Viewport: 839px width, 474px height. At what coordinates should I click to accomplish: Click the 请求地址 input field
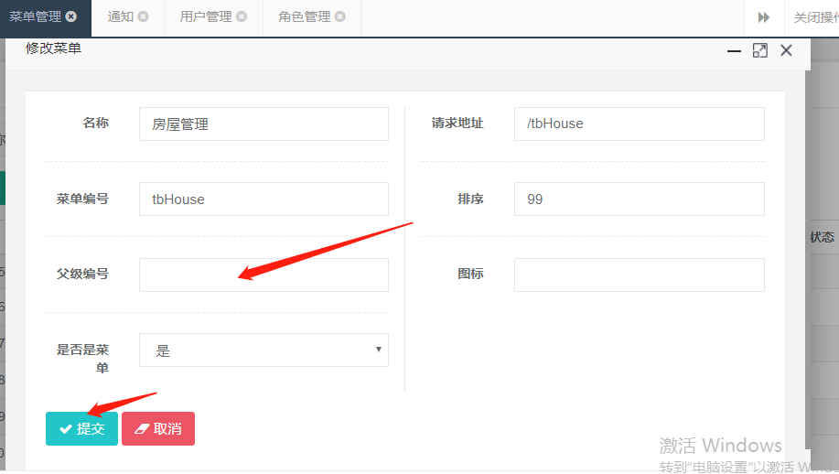point(639,124)
